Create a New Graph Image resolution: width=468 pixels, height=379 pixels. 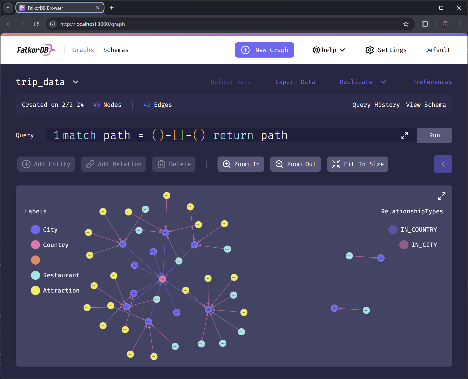click(x=264, y=50)
